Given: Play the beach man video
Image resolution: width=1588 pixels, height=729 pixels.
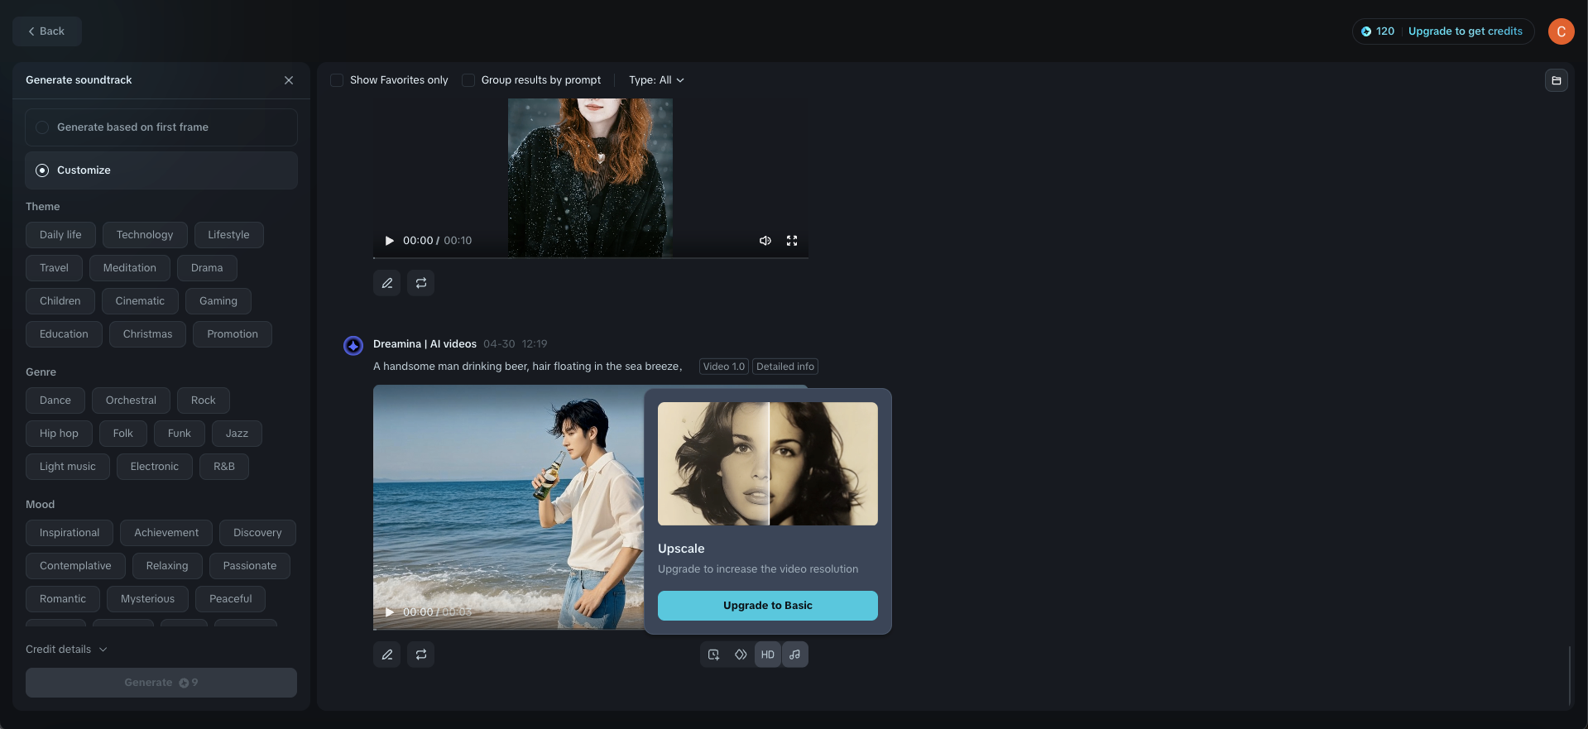Looking at the screenshot, I should click(389, 612).
